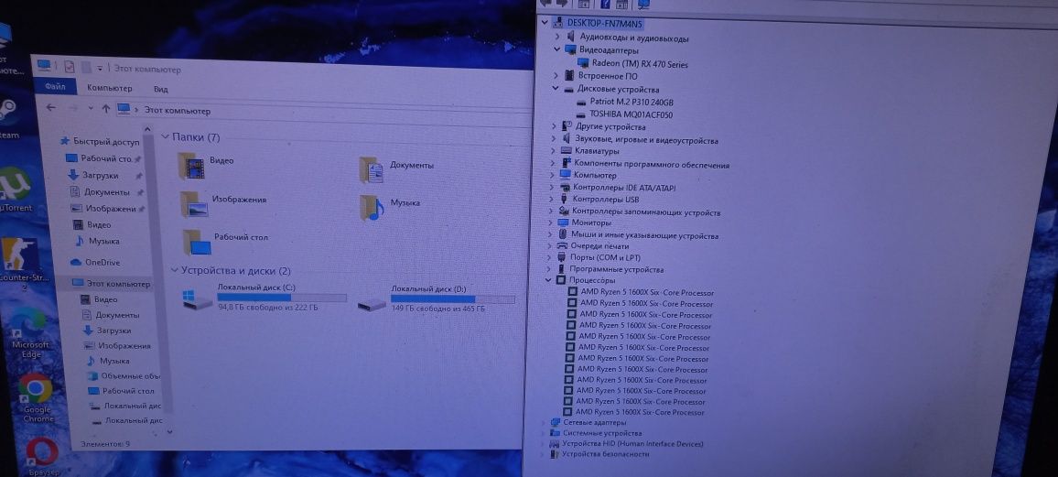Go back using Explorer's back arrow
This screenshot has width=1058, height=477.
50,107
